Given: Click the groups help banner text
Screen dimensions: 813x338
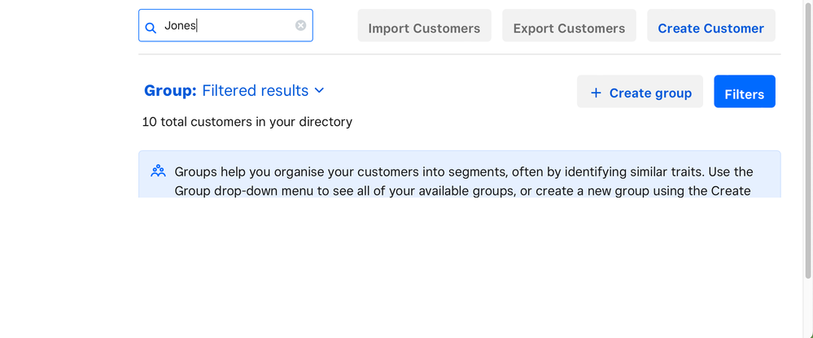Looking at the screenshot, I should 464,172.
